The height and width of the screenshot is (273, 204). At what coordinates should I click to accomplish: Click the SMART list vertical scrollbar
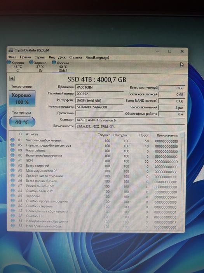tap(181, 164)
